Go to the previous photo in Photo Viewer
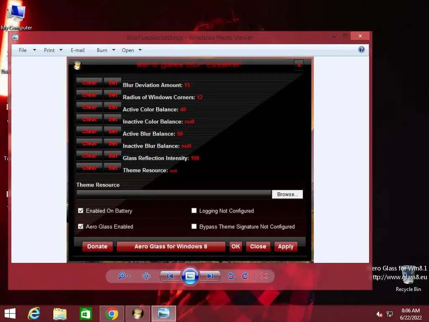Image resolution: width=429 pixels, height=322 pixels. 170,276
